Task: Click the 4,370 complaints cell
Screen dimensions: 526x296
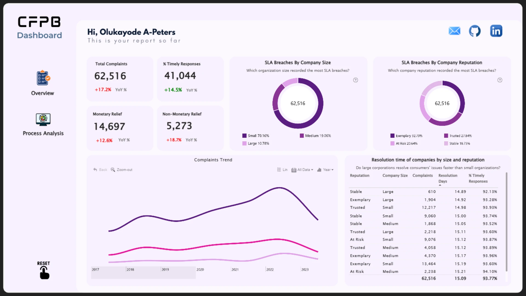Action: click(x=430, y=256)
